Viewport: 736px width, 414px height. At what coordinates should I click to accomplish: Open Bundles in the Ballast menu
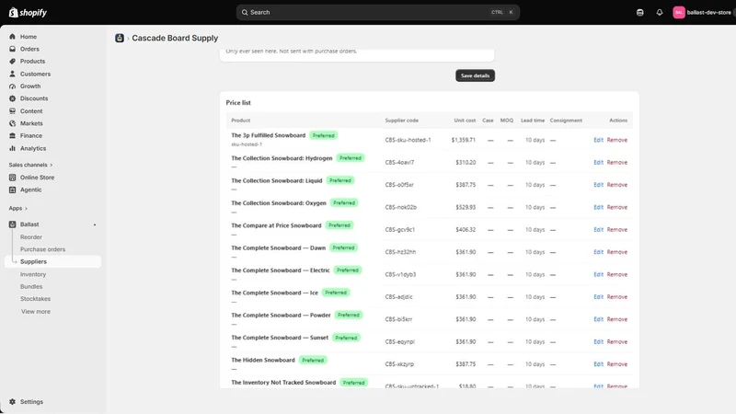[x=31, y=286]
